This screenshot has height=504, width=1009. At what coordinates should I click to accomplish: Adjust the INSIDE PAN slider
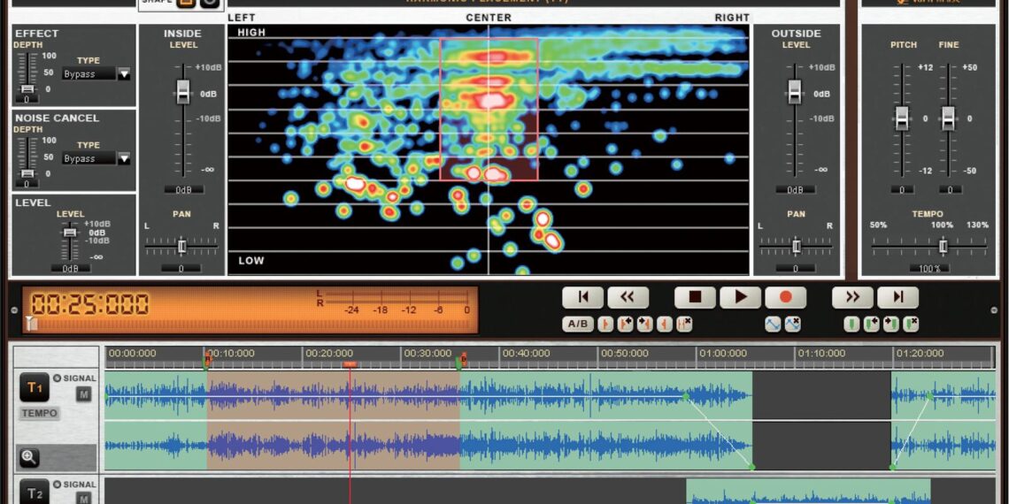(x=181, y=246)
